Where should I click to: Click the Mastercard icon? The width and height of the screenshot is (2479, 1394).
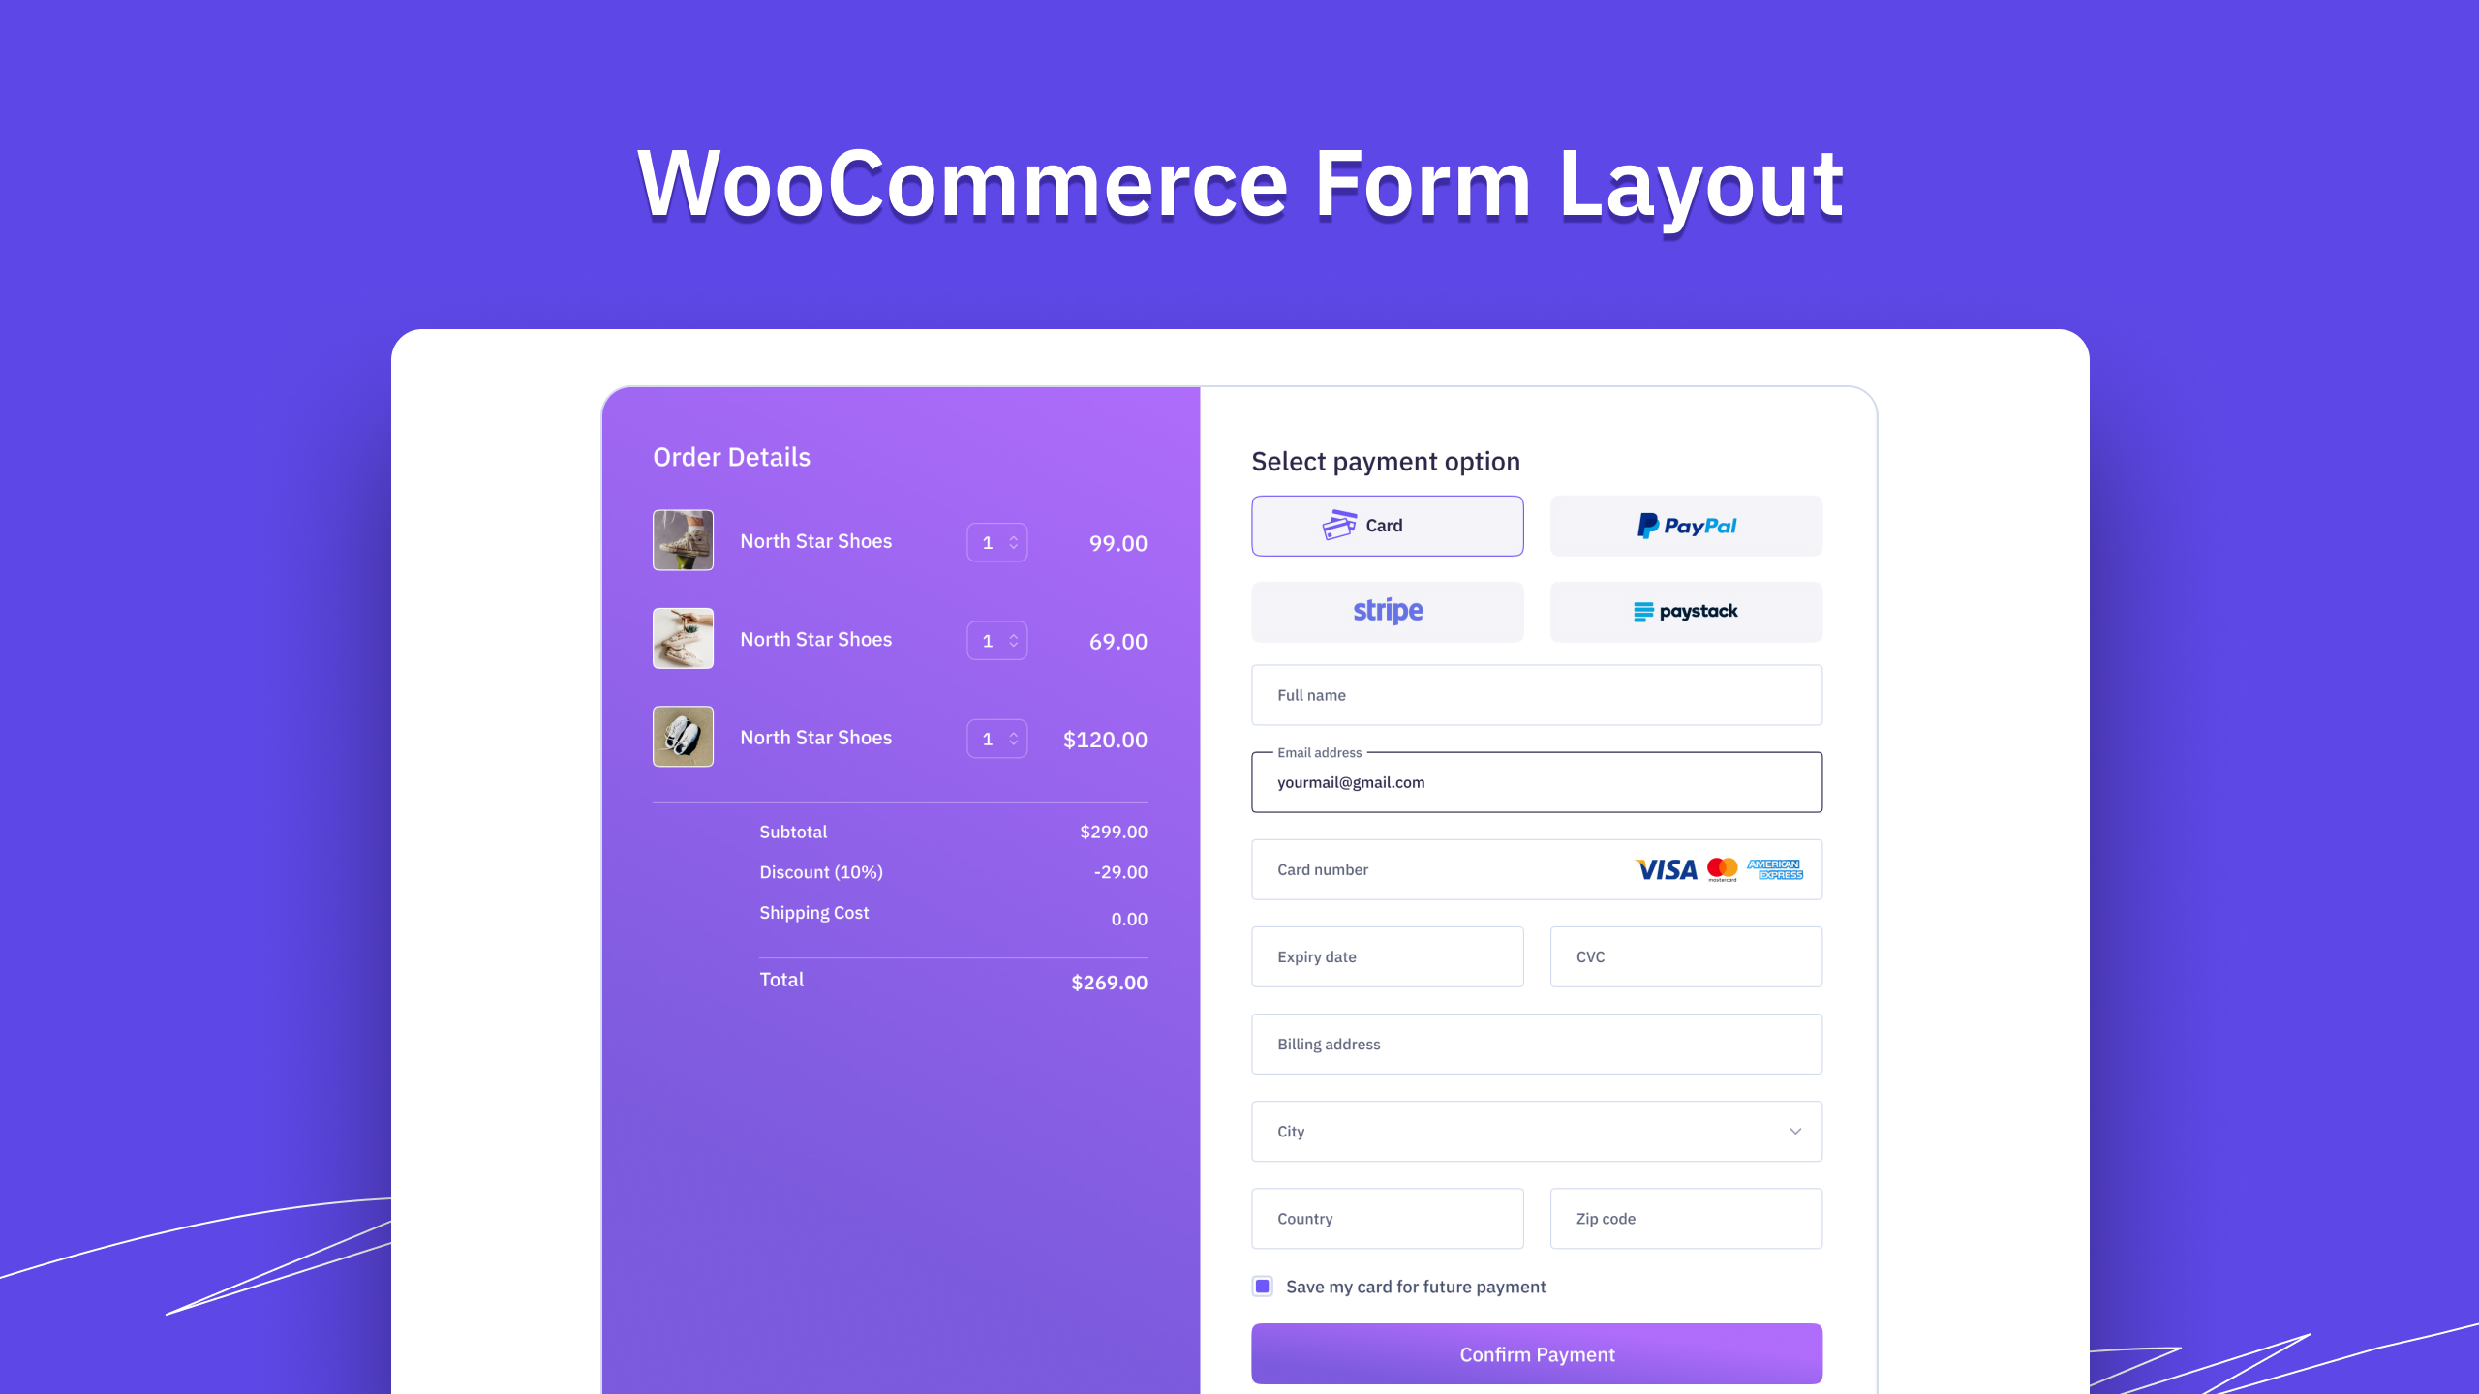pyautogui.click(x=1718, y=868)
